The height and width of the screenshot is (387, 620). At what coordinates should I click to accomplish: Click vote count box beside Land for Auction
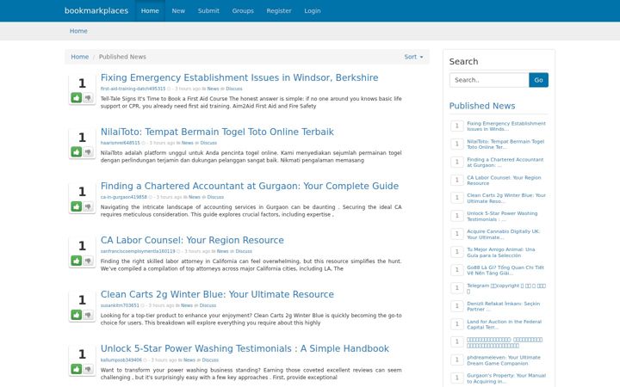point(456,324)
